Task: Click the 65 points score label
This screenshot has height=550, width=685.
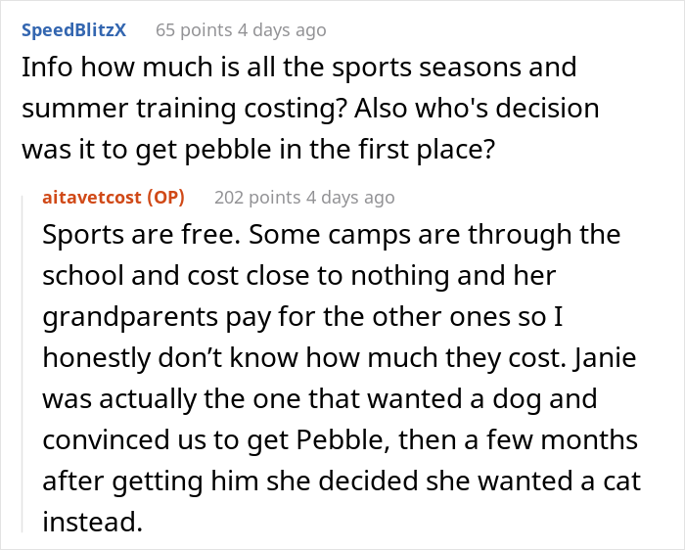Action: 194,30
